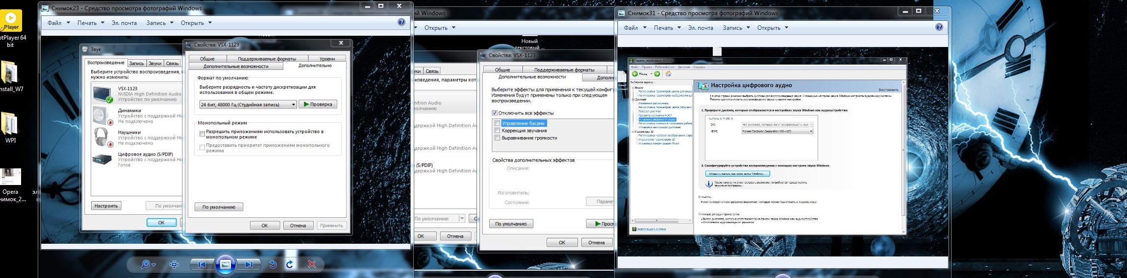Image resolution: width=1127 pixels, height=278 pixels.
Task: Switch to the Воспроизведение tab in Звук dialog
Action: (x=106, y=63)
